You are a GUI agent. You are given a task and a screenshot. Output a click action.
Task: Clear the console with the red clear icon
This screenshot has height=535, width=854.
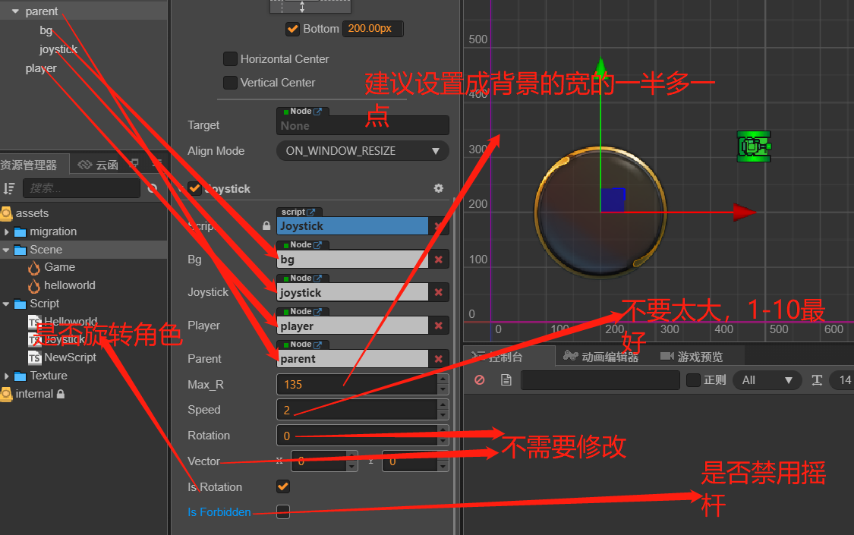[x=479, y=380]
